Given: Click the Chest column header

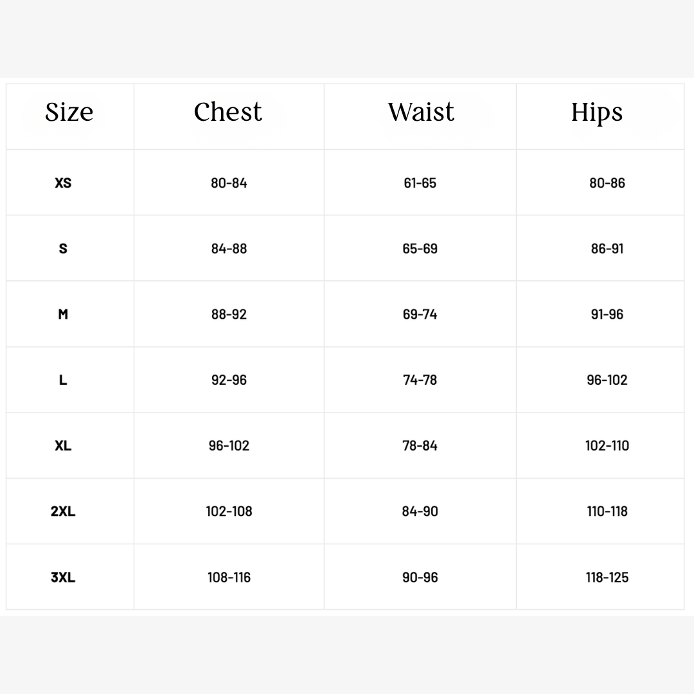Looking at the screenshot, I should click(228, 112).
